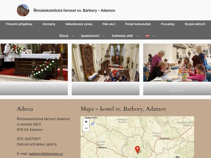This screenshot has height=158, width=211.
Task: Open Plán akcí menu item
Action: (x=109, y=24)
